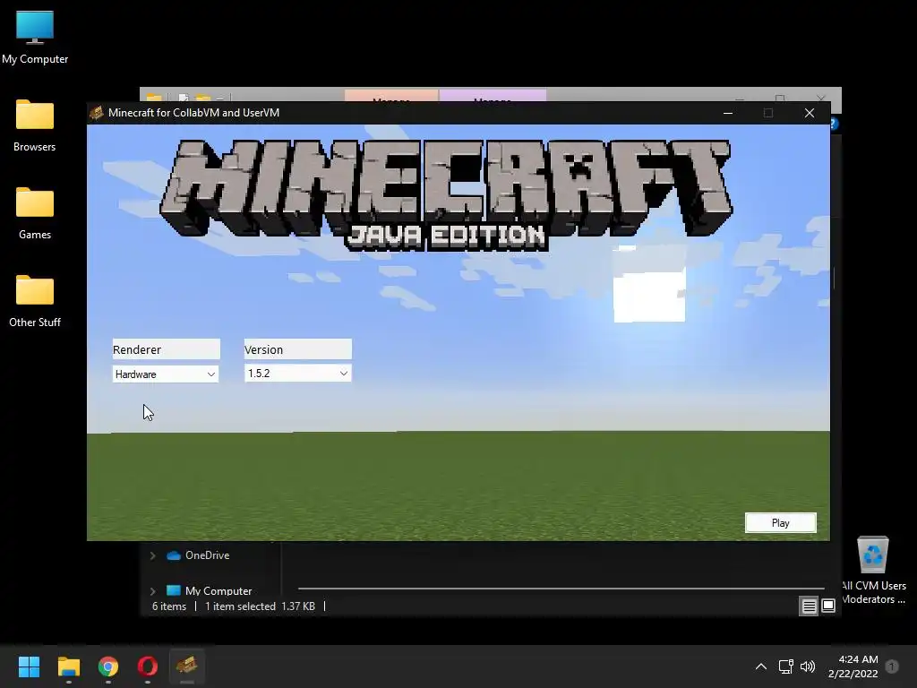
Task: Open clock showing 4:24 AM
Action: (853, 666)
